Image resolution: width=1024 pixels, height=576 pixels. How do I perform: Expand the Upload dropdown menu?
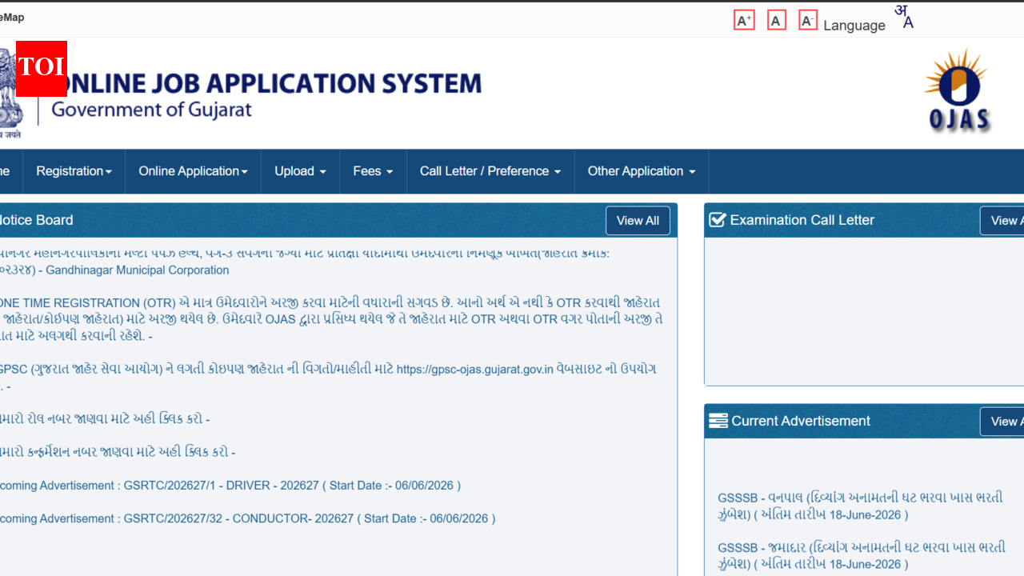301,171
